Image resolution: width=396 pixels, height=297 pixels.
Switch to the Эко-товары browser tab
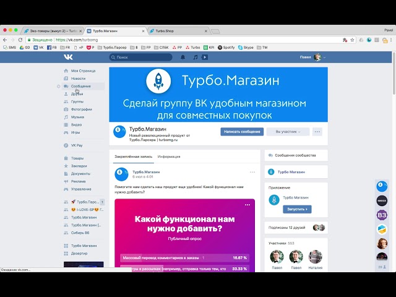pos(51,31)
